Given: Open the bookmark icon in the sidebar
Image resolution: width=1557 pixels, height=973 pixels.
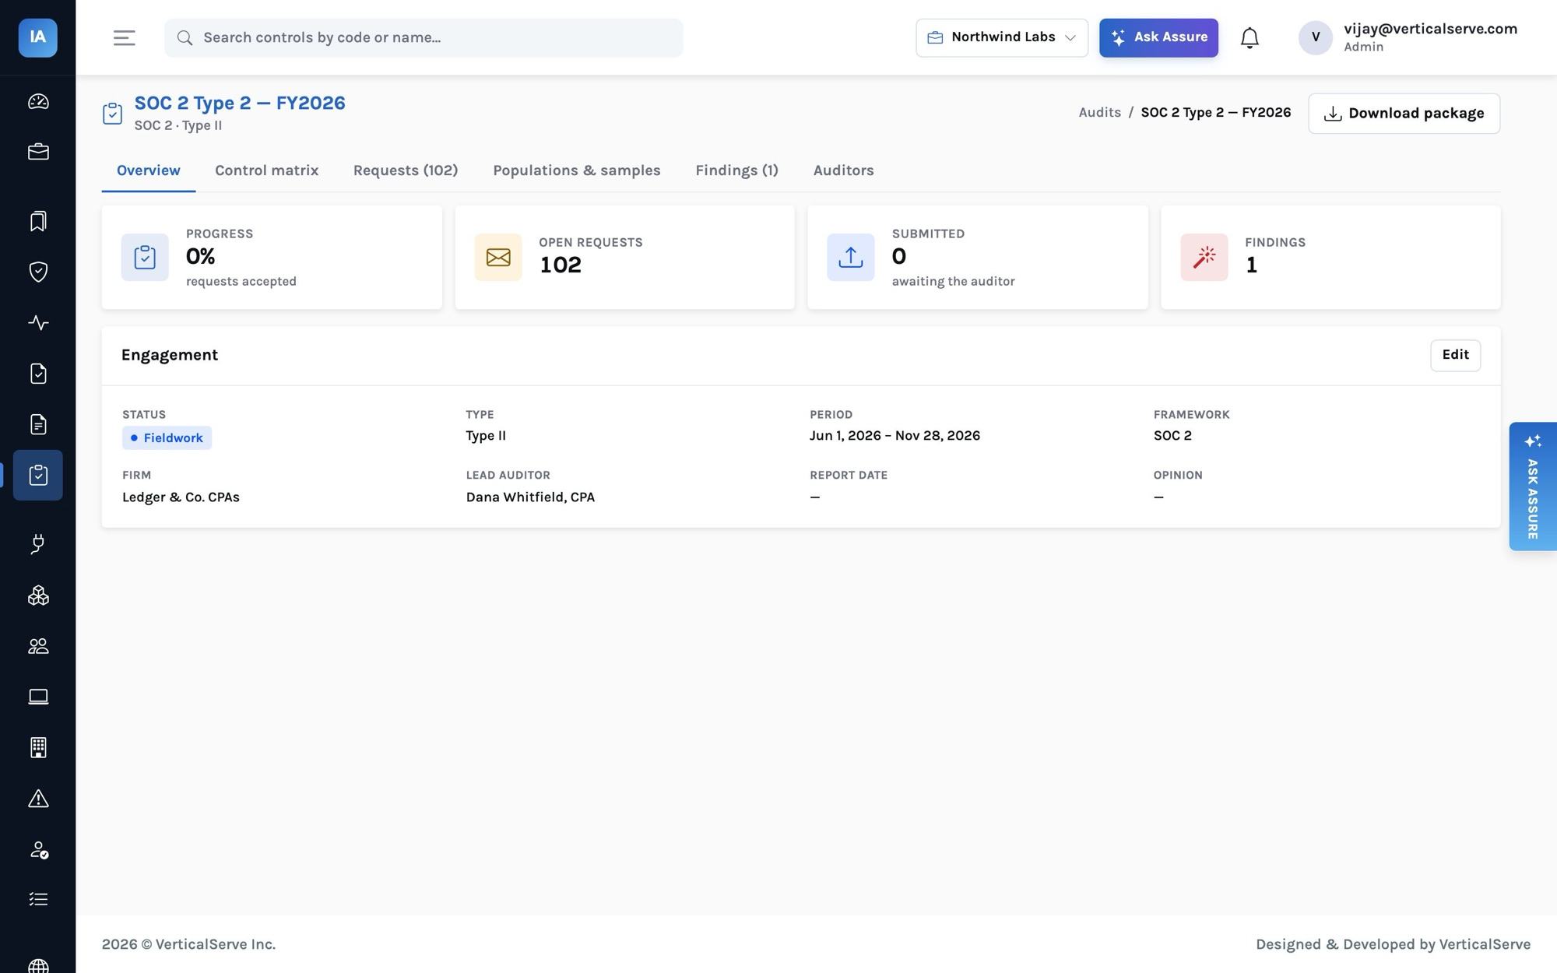Looking at the screenshot, I should click(x=38, y=221).
